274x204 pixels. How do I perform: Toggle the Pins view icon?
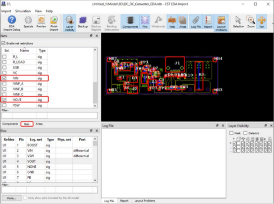(145, 22)
